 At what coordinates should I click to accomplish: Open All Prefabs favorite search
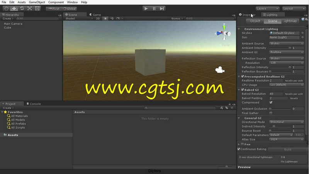tap(18, 124)
